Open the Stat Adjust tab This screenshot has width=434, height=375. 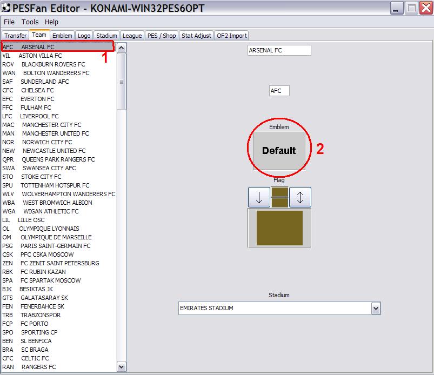pyautogui.click(x=196, y=36)
